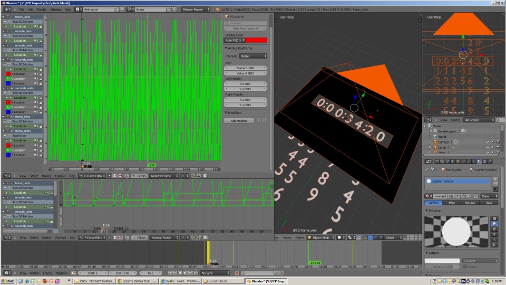
Task: Open viewport shading sphere menu in 3D view
Action: click(341, 237)
